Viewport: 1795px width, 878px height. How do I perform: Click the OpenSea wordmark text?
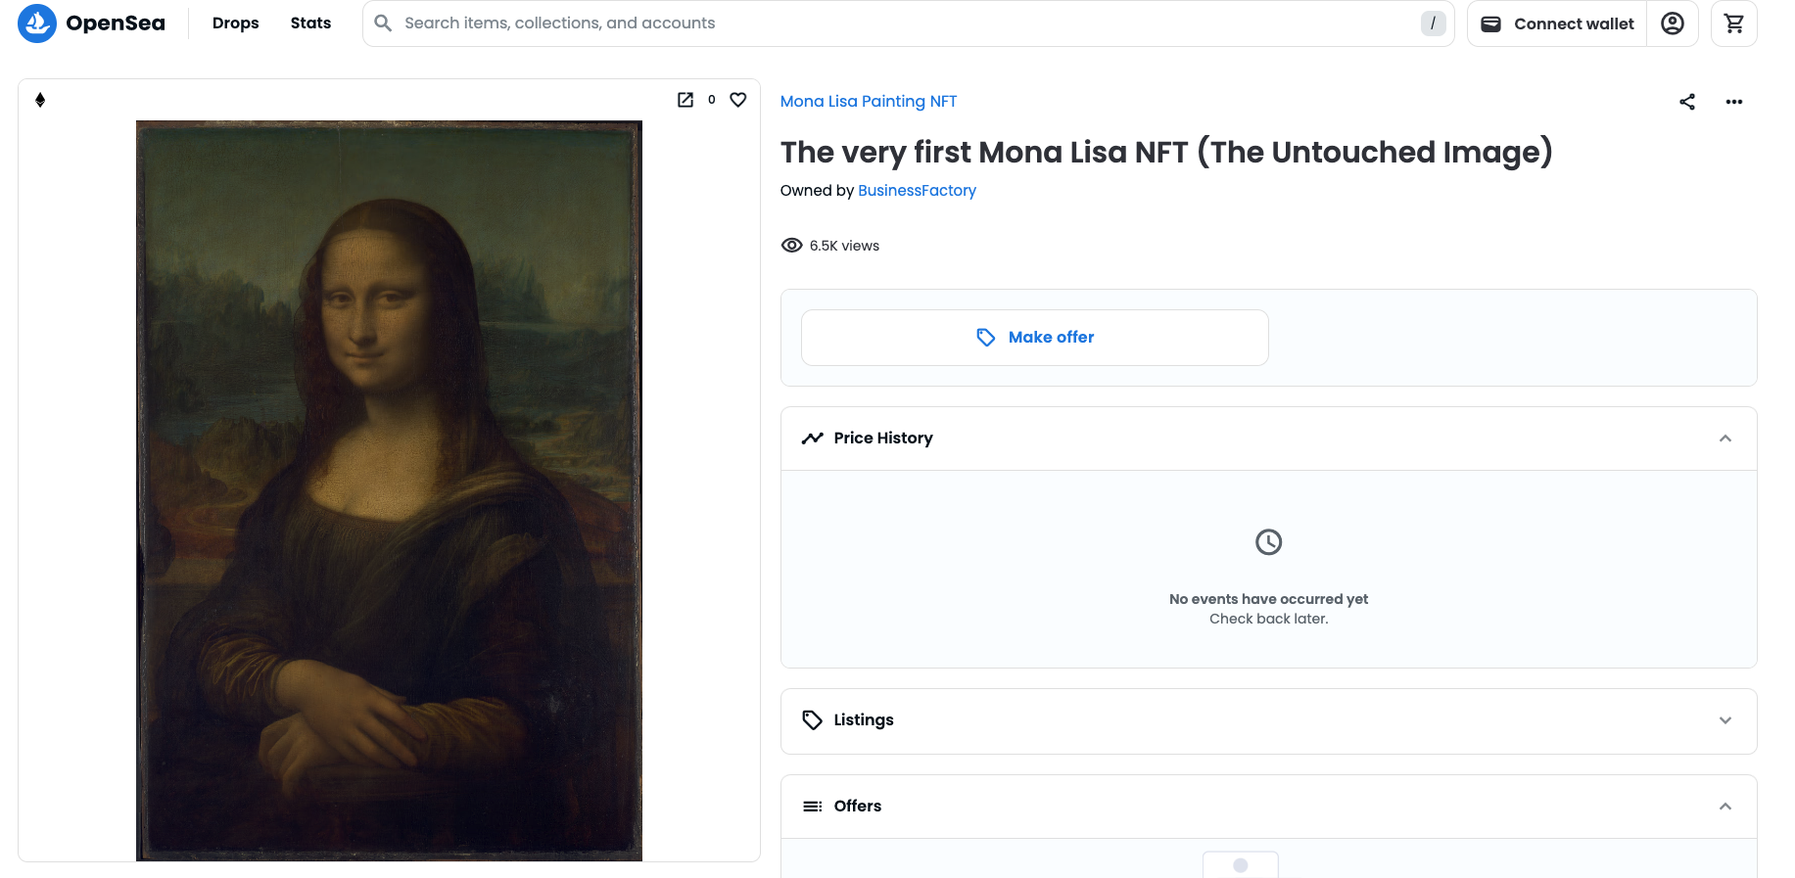coord(116,23)
